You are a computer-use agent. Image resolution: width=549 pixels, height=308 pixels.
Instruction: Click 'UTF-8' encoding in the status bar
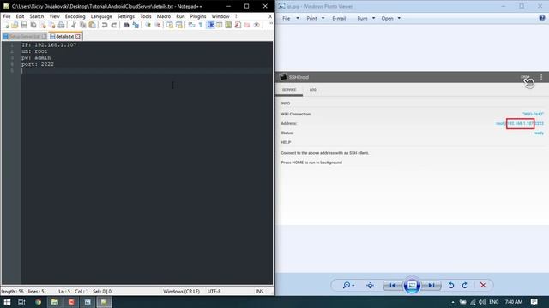pyautogui.click(x=214, y=291)
